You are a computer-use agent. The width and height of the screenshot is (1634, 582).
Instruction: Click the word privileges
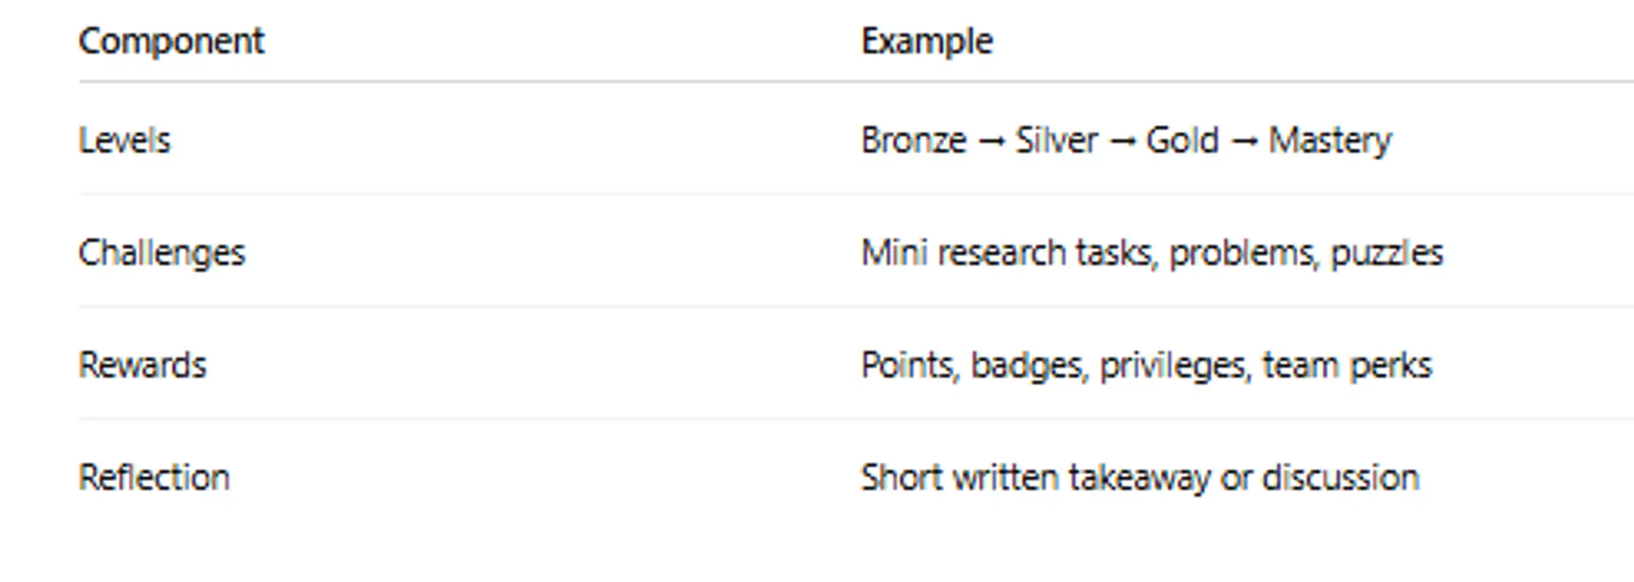(1174, 366)
